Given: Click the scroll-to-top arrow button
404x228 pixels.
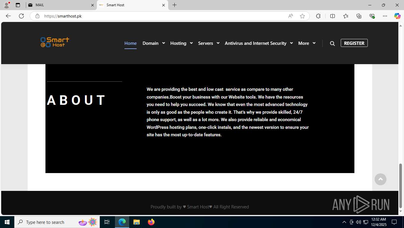Looking at the screenshot, I should [x=380, y=179].
